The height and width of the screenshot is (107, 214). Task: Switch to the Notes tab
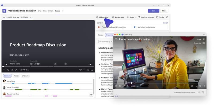[x=100, y=35]
